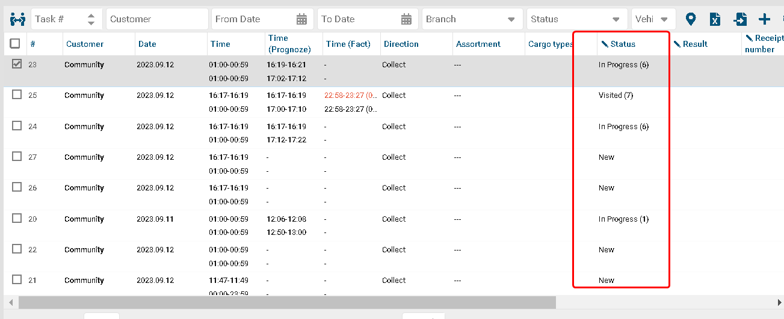Click the import file icon

click(740, 19)
